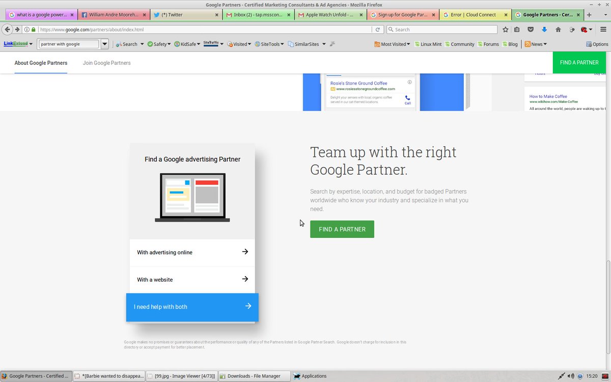611x382 pixels.
Task: Close the William Andre Moorehouse Facebook tab
Action: 145,15
